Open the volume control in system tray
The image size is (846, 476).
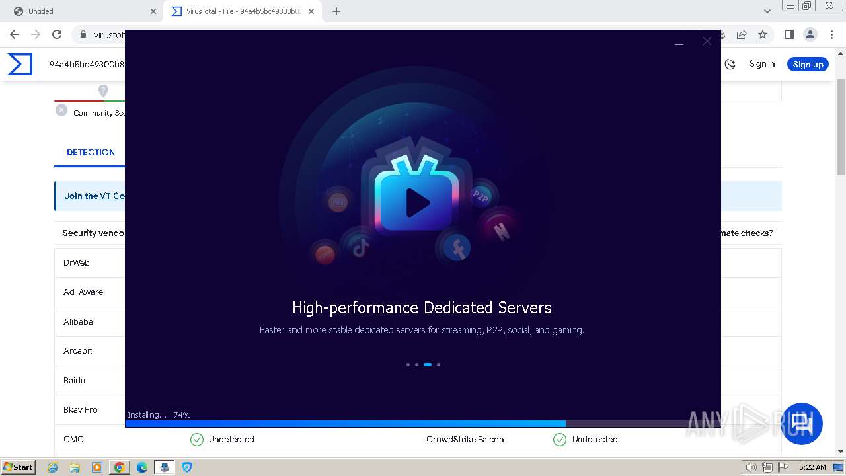click(751, 467)
